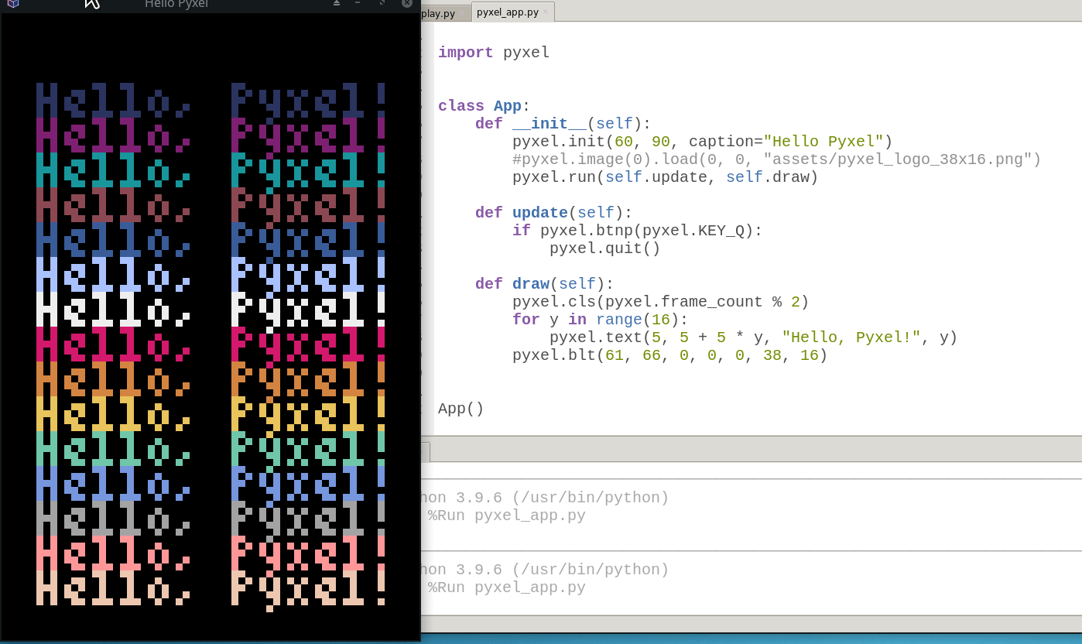Close the pyxel_app.py tab with its x
The image size is (1082, 644).
click(546, 12)
